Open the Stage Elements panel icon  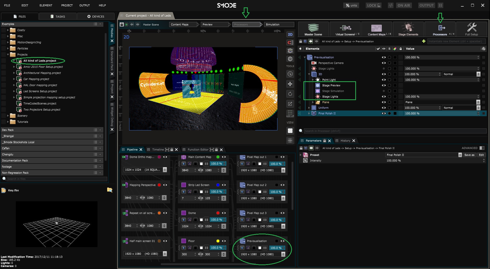408,28
